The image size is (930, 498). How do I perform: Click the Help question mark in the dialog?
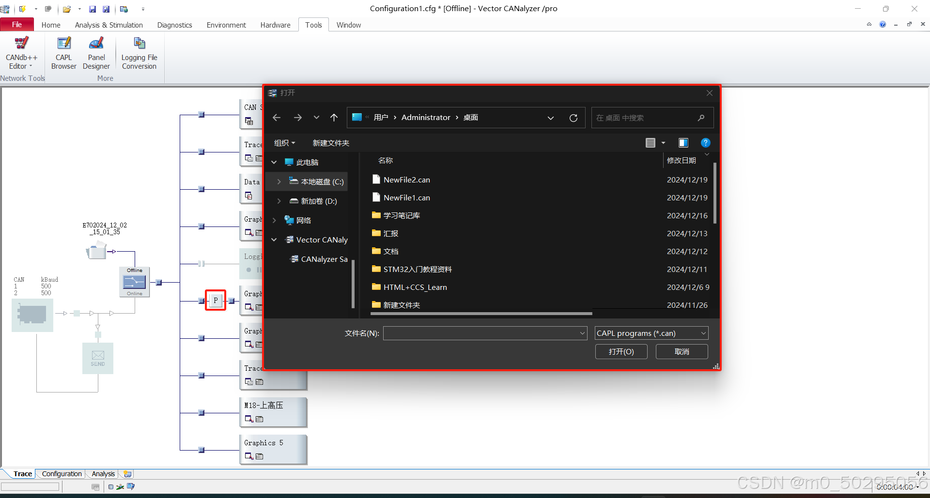tap(705, 142)
